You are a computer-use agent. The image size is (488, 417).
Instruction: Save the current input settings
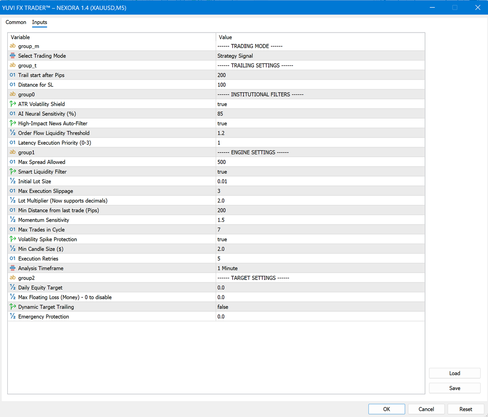click(454, 388)
